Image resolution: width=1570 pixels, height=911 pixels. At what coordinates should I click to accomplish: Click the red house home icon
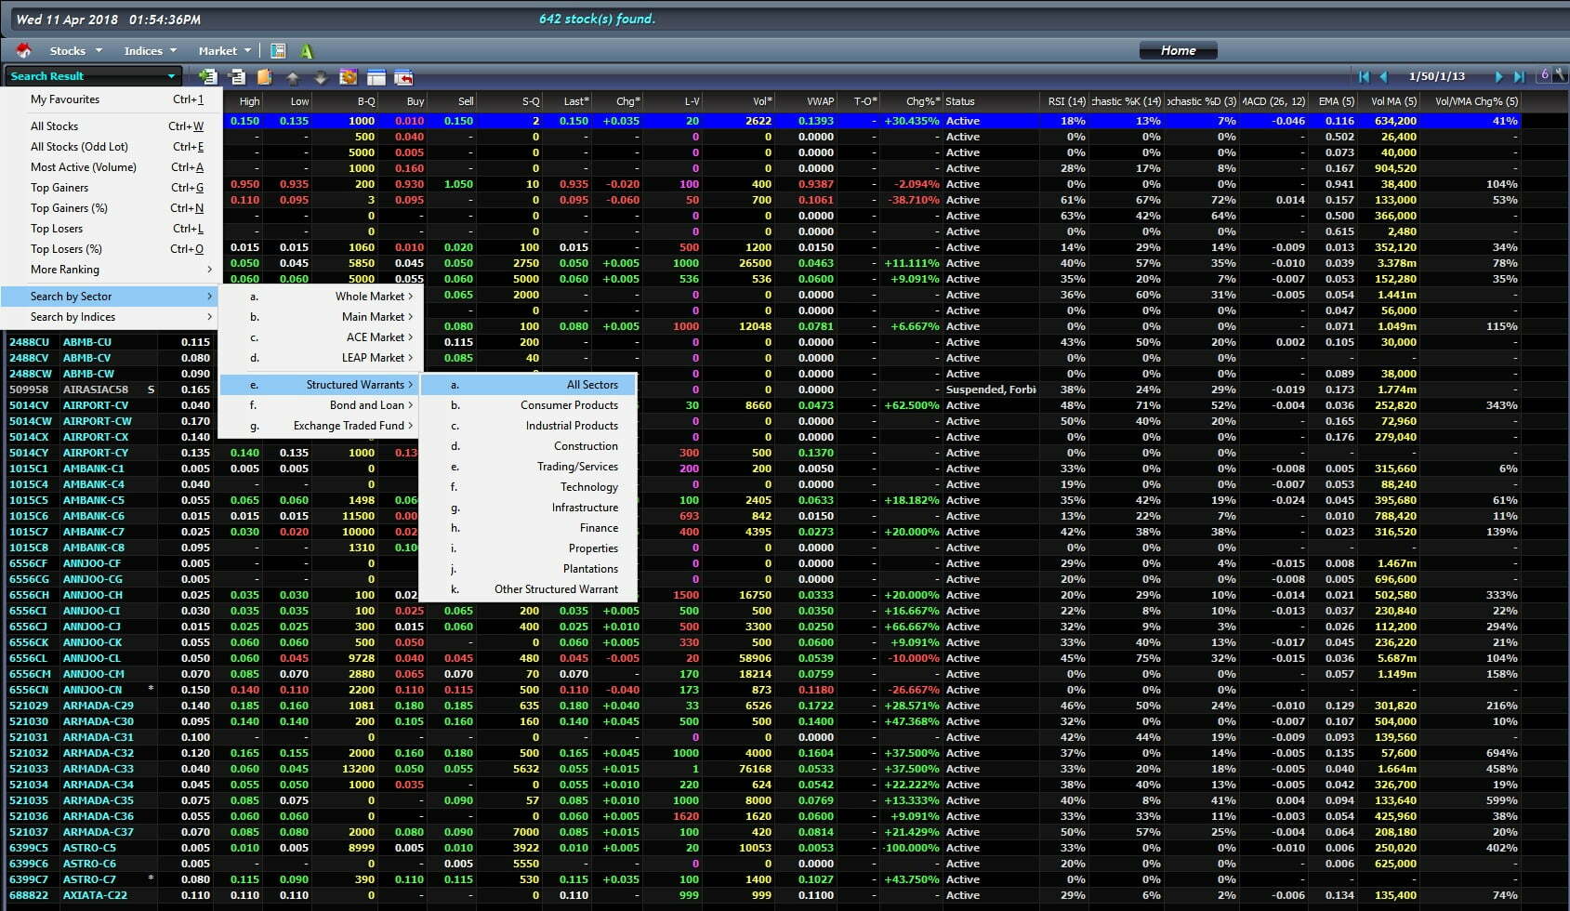[x=23, y=50]
